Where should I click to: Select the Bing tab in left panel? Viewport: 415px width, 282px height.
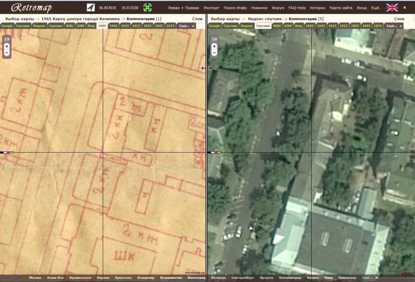click(91, 26)
